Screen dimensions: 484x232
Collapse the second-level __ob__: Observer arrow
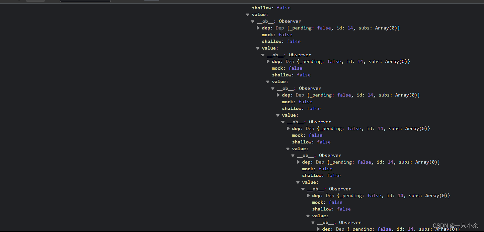[263, 55]
